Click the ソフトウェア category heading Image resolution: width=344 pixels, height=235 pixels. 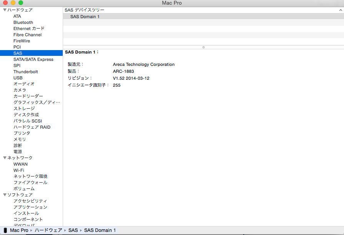click(20, 195)
